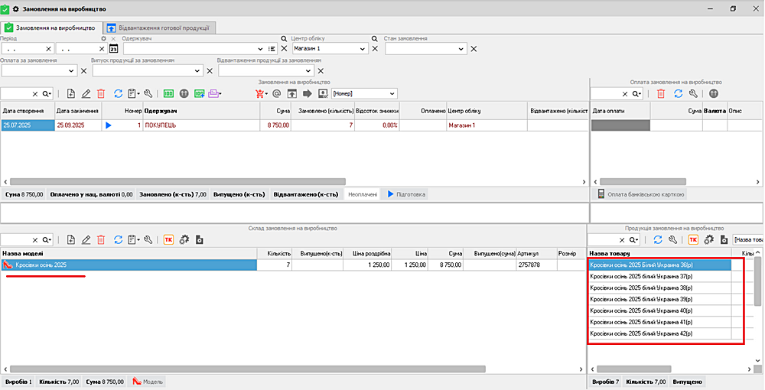Click the red trash icon in orders toolbar

[101, 93]
